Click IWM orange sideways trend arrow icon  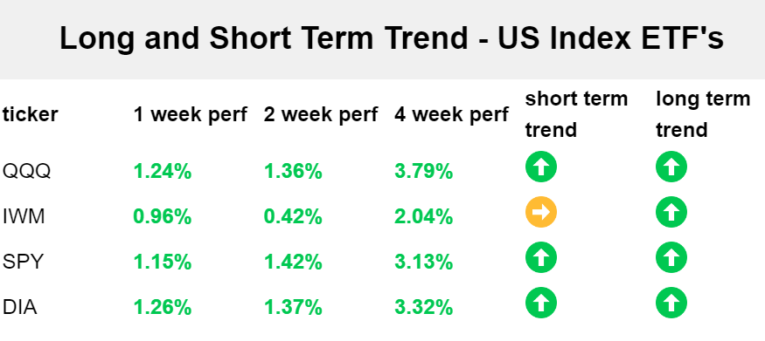[x=541, y=212]
